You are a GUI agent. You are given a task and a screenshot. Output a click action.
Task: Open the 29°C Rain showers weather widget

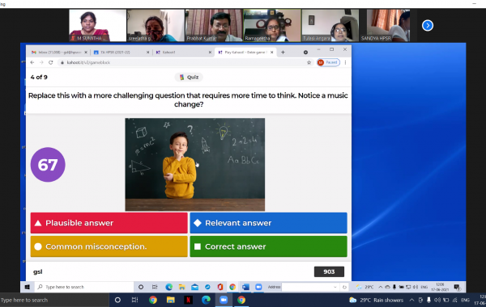click(376, 300)
